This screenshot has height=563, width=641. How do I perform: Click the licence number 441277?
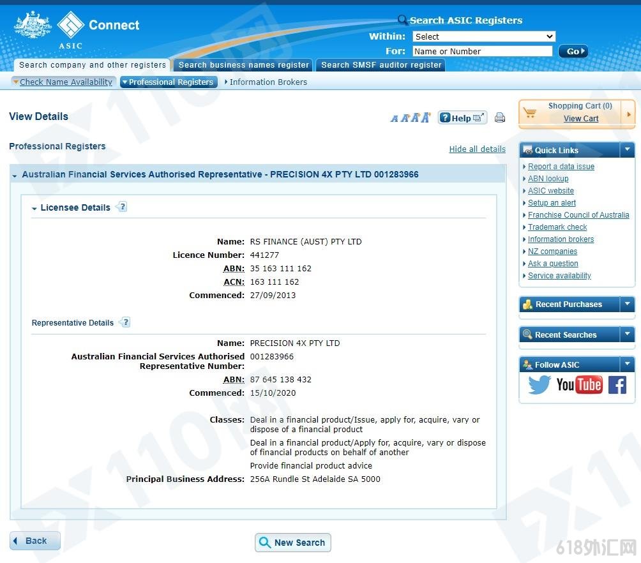tap(264, 255)
